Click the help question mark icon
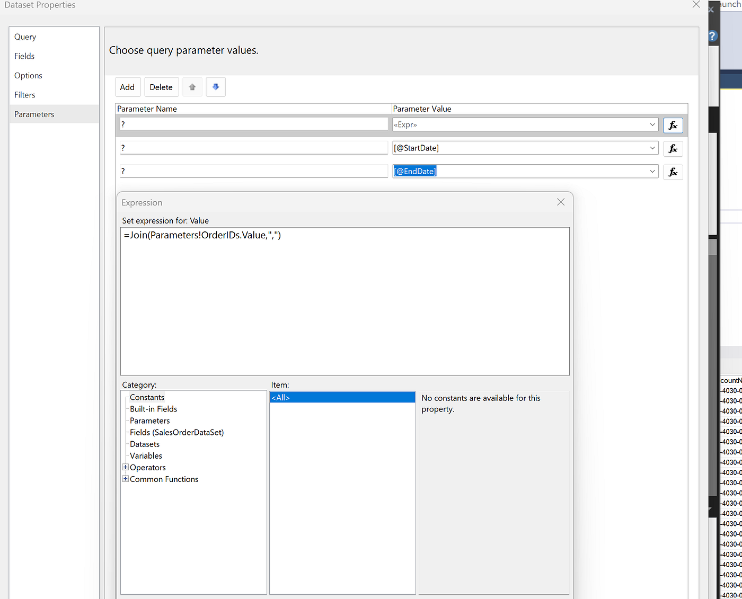 point(713,36)
